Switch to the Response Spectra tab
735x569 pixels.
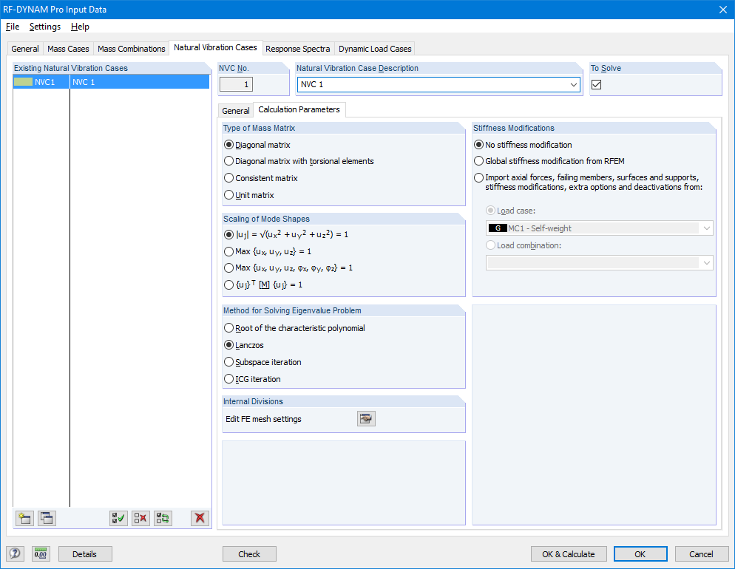[x=298, y=48]
